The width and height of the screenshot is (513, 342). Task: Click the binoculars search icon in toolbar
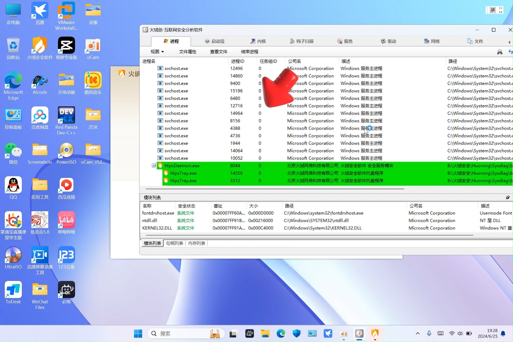click(x=500, y=52)
